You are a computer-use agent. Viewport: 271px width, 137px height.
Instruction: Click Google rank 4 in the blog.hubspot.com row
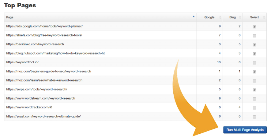click(x=220, y=53)
